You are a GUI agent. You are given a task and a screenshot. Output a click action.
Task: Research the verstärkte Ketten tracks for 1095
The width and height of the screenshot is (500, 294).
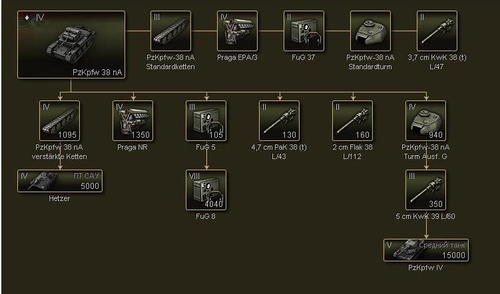60,120
